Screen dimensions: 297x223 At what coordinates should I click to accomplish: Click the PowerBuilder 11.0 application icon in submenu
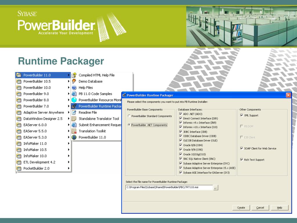click(74, 137)
